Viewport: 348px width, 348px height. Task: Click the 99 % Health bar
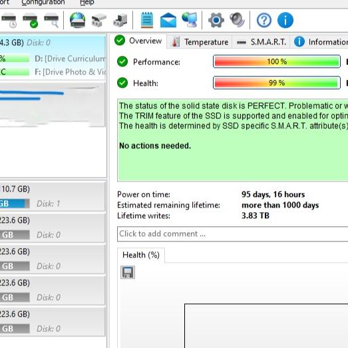pos(277,83)
